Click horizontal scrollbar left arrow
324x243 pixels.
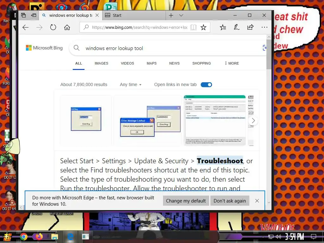(21, 207)
